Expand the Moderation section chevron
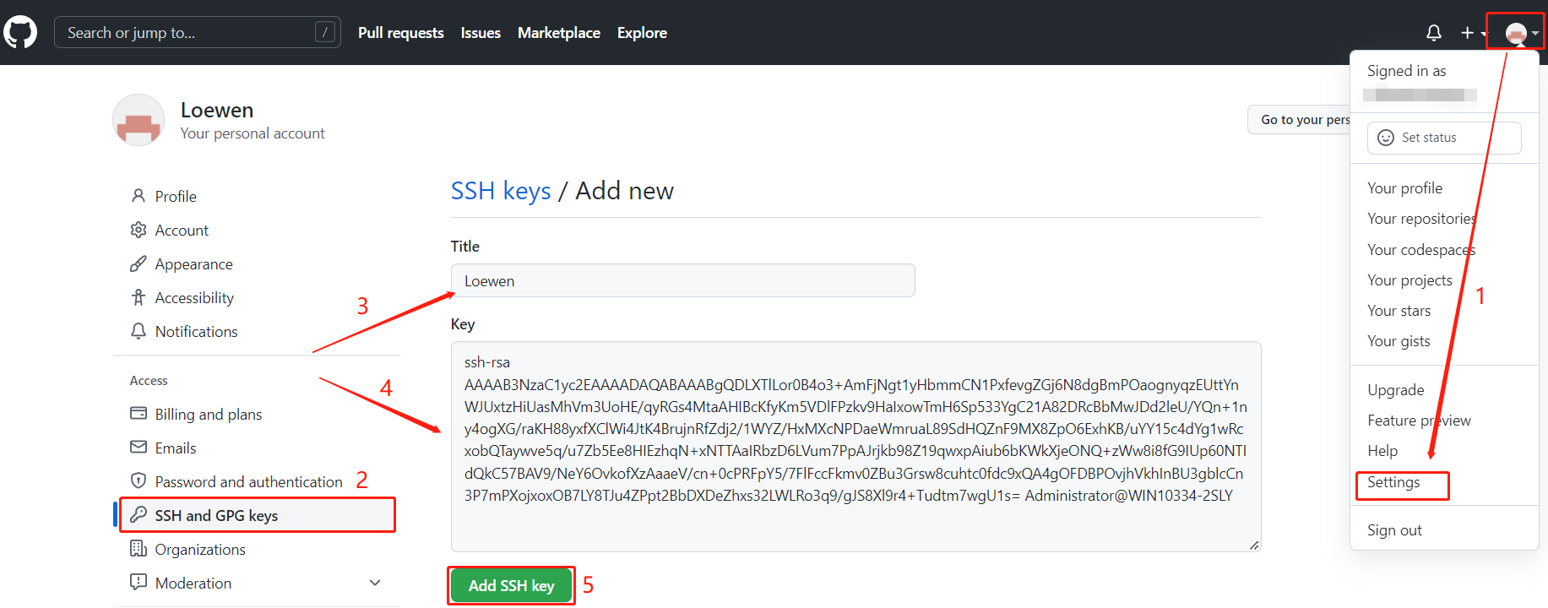This screenshot has height=608, width=1548. [374, 582]
